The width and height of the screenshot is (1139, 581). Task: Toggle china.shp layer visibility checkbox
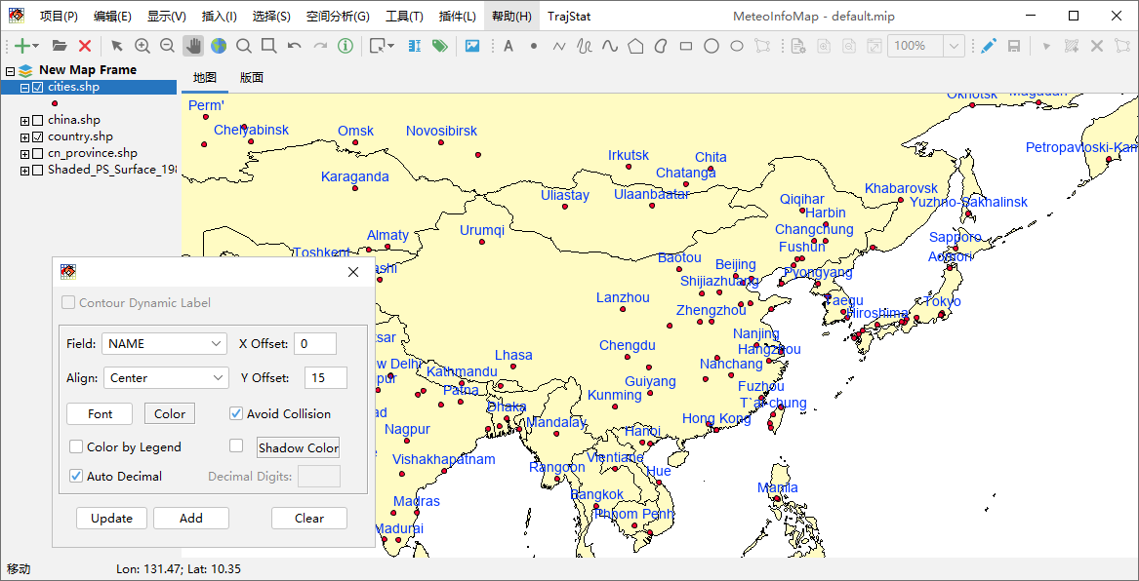(38, 121)
